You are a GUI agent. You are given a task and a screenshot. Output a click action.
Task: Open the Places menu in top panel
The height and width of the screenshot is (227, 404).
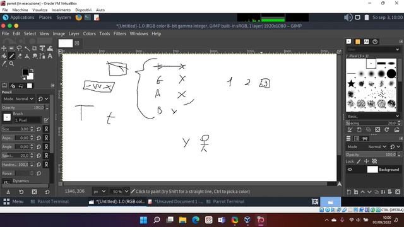45,18
